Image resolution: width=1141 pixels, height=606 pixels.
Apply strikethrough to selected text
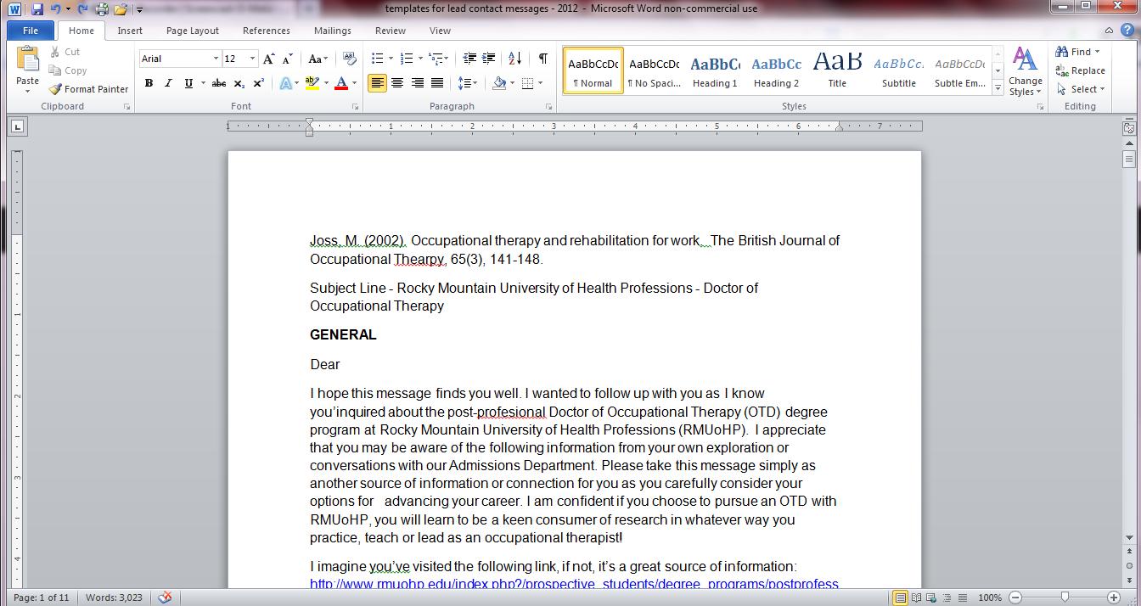click(x=218, y=83)
